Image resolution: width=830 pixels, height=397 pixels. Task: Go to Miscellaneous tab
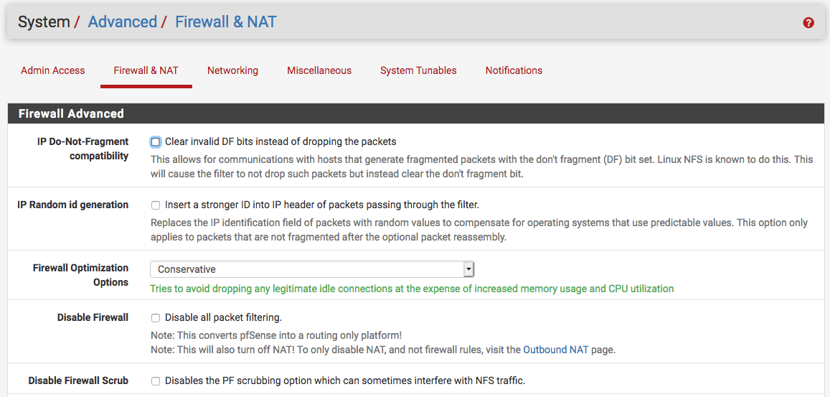pos(319,70)
